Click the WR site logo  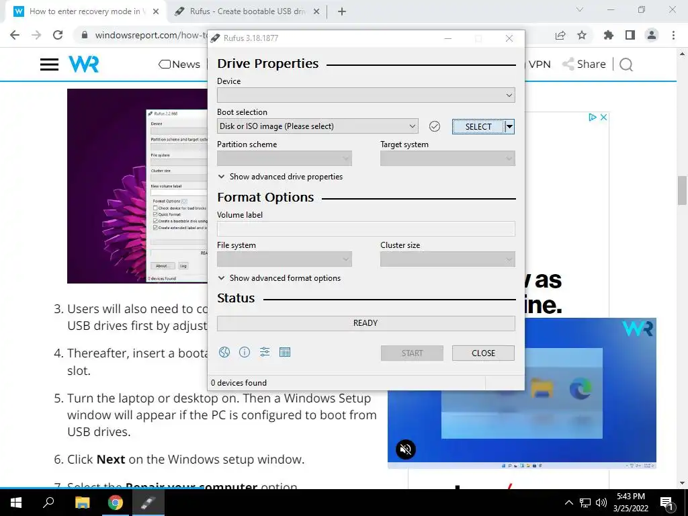coord(84,64)
